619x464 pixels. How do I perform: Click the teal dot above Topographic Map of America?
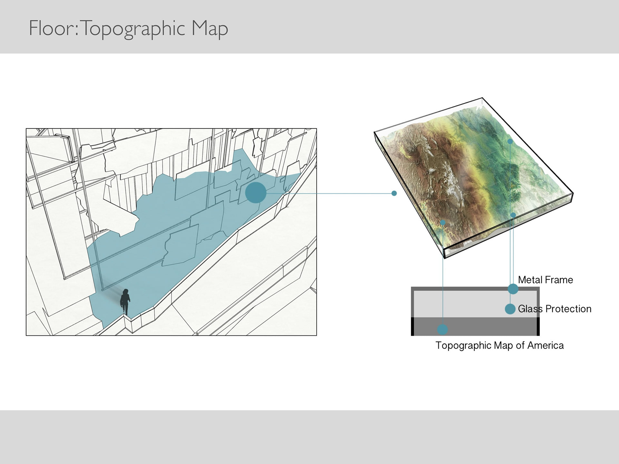[443, 329]
